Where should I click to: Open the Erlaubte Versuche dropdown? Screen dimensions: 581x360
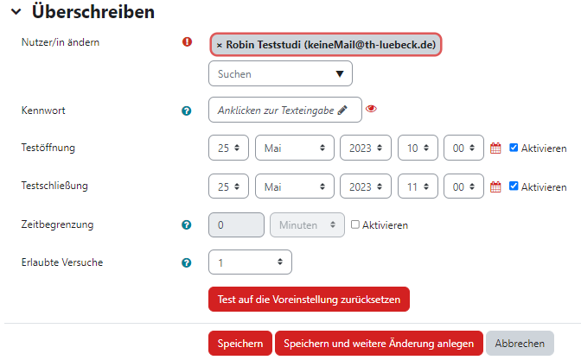click(x=250, y=262)
